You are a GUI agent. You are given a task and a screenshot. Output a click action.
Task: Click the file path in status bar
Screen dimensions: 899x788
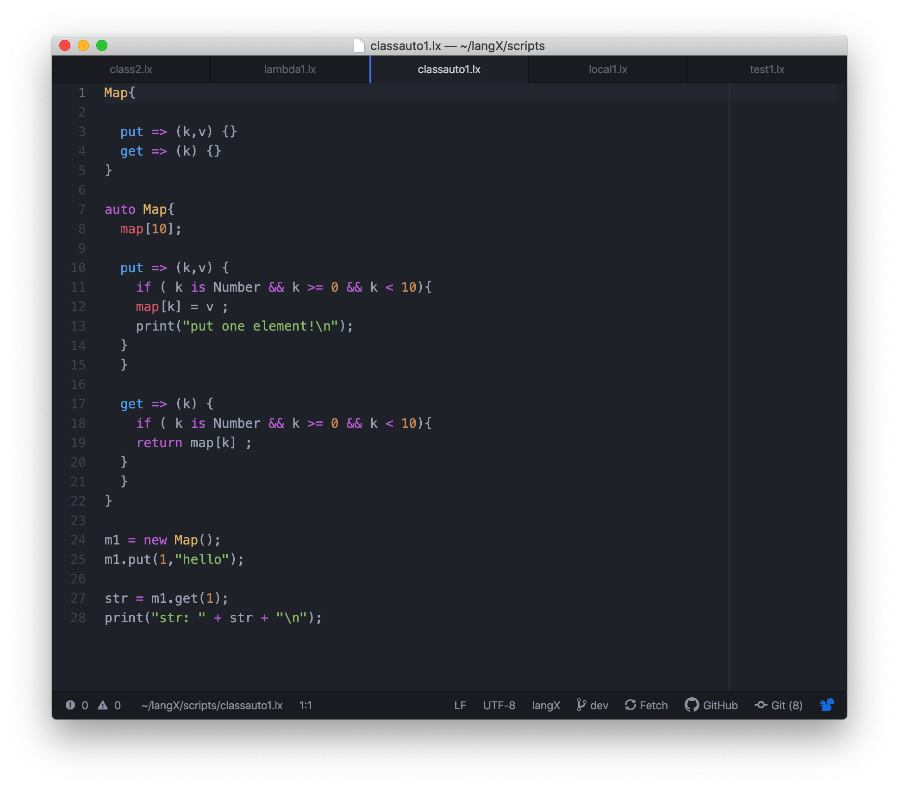pos(212,705)
